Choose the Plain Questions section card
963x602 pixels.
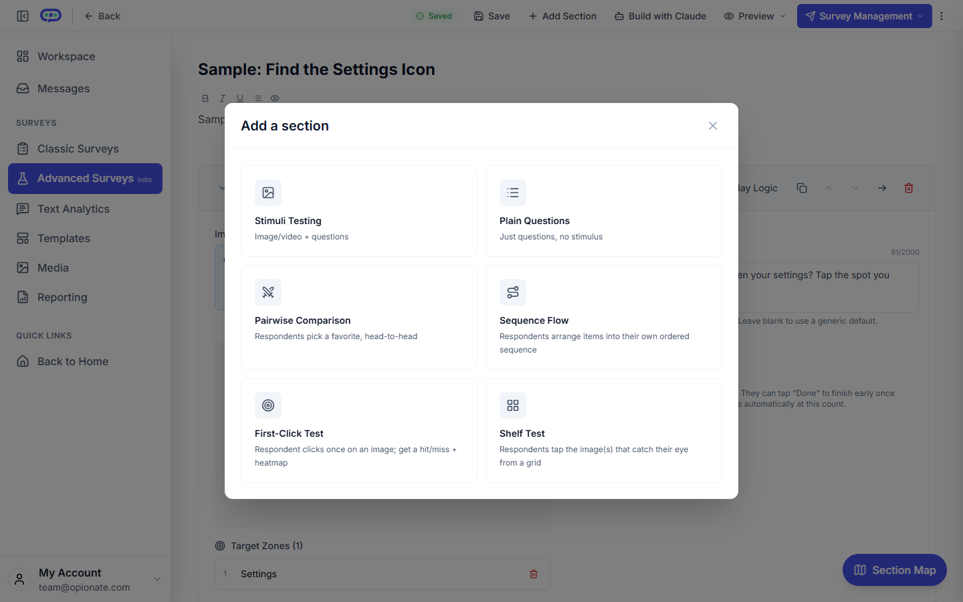coord(604,211)
